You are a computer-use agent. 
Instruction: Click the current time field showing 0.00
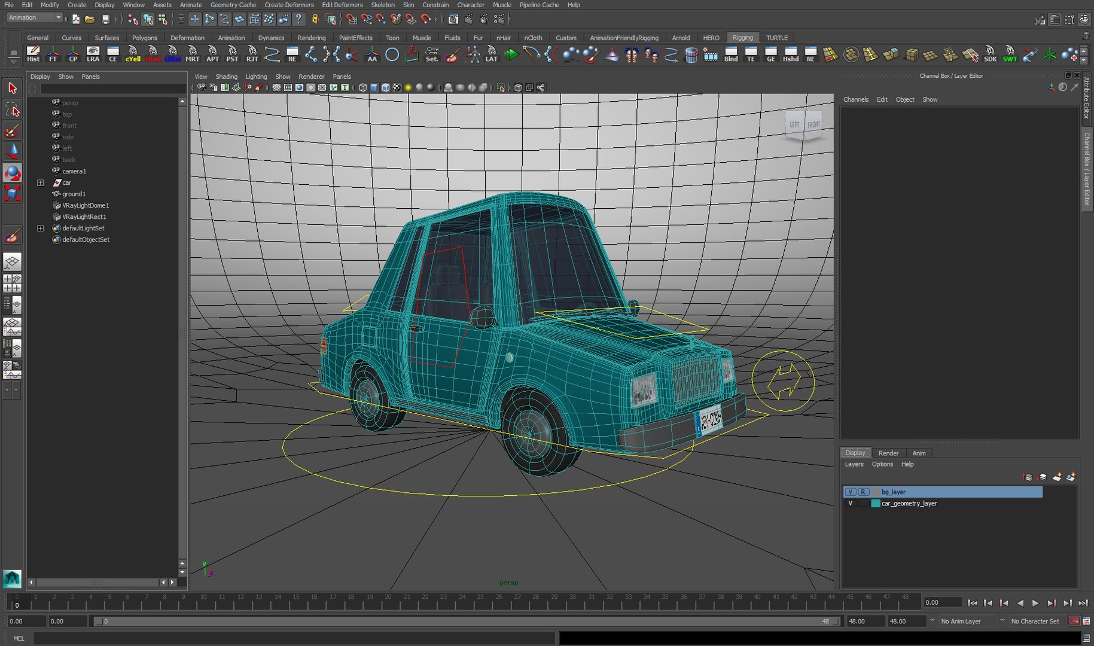point(942,602)
